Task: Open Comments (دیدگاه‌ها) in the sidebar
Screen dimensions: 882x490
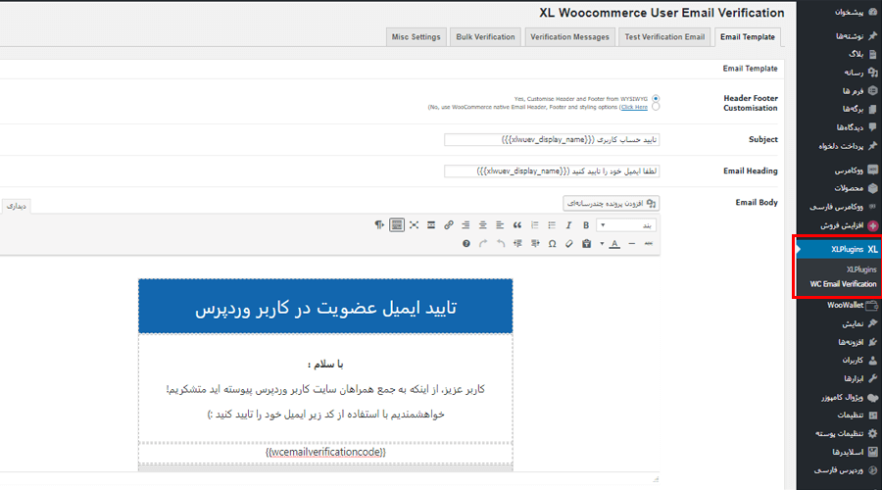Action: click(x=850, y=127)
